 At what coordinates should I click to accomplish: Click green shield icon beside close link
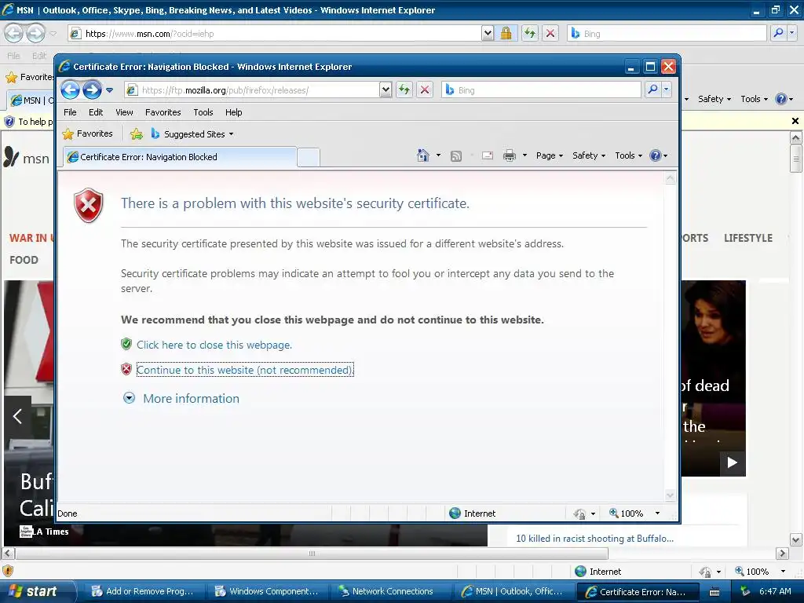click(126, 344)
